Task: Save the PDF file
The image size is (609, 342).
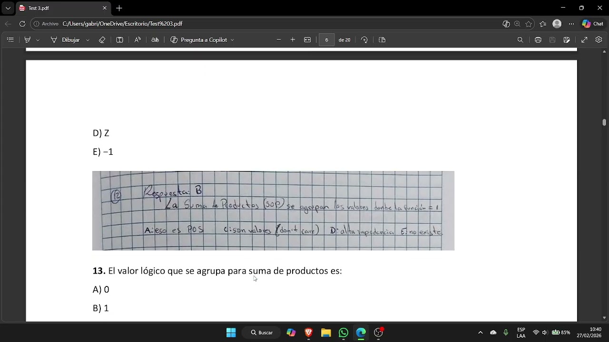Action: pyautogui.click(x=552, y=40)
